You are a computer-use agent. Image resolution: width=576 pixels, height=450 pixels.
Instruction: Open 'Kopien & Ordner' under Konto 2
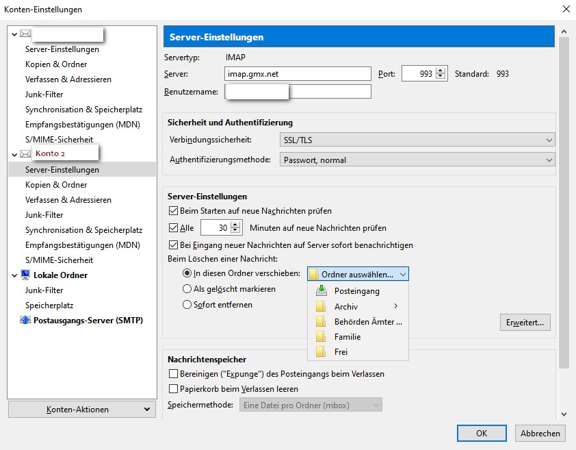(x=56, y=185)
